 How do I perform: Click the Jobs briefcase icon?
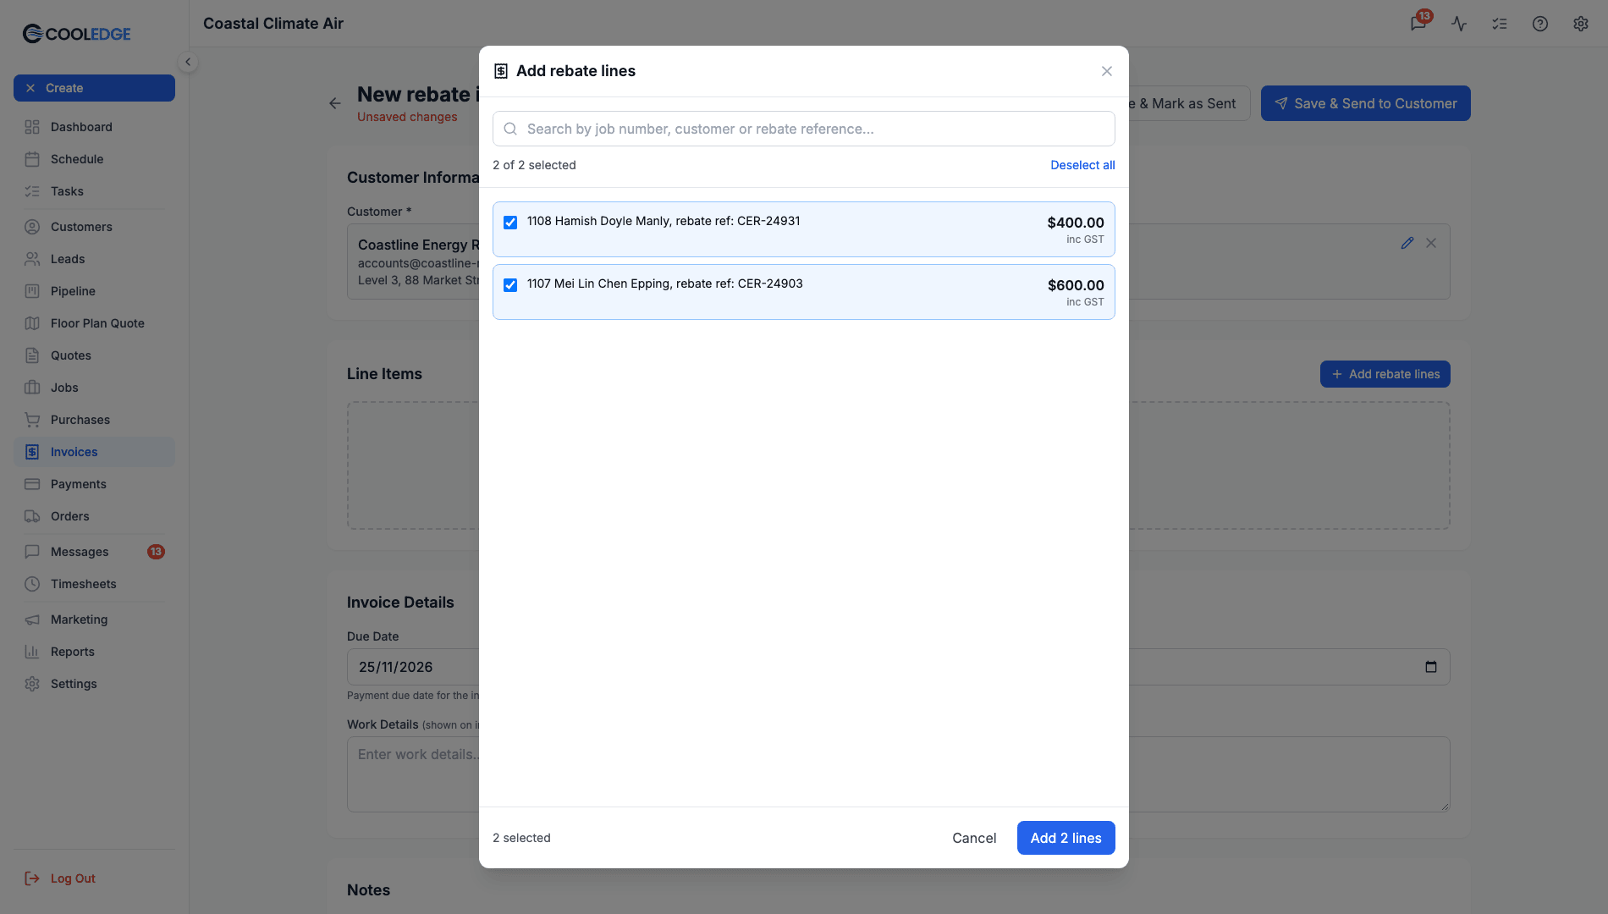(x=32, y=388)
